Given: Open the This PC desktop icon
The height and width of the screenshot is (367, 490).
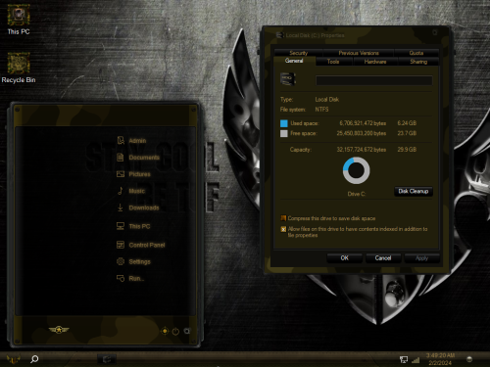Looking at the screenshot, I should (19, 20).
